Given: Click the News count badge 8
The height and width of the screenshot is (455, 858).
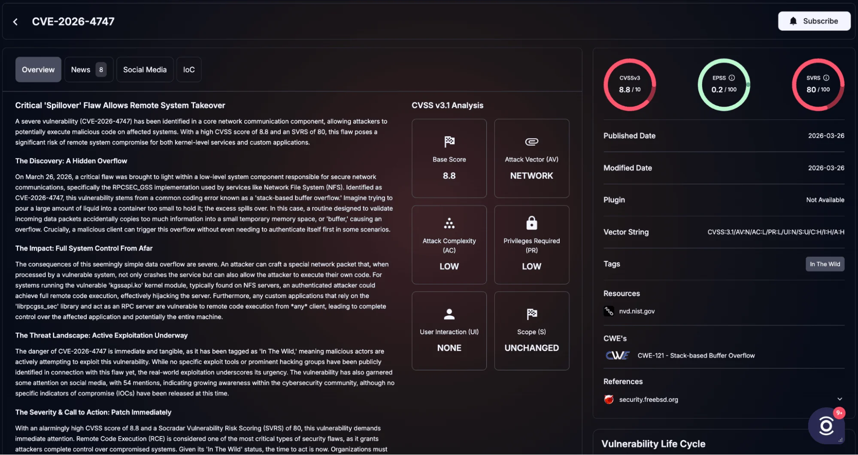Looking at the screenshot, I should click(x=101, y=70).
